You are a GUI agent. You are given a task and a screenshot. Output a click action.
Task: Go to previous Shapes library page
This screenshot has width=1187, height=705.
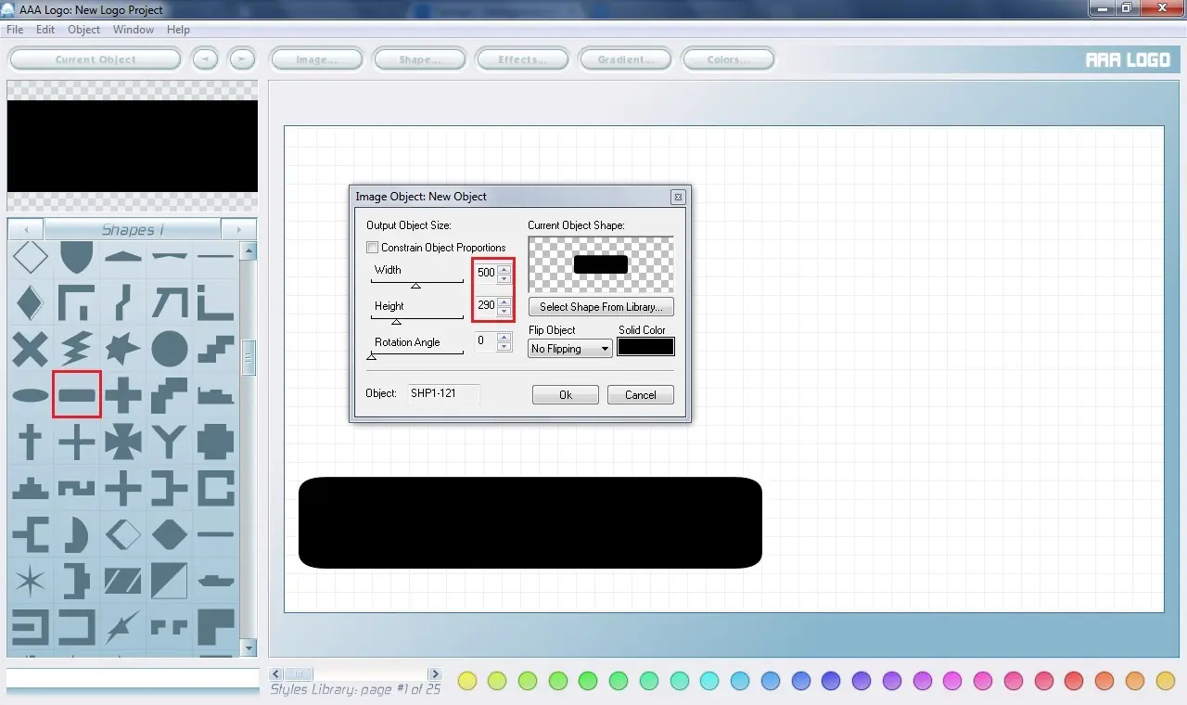pos(26,229)
